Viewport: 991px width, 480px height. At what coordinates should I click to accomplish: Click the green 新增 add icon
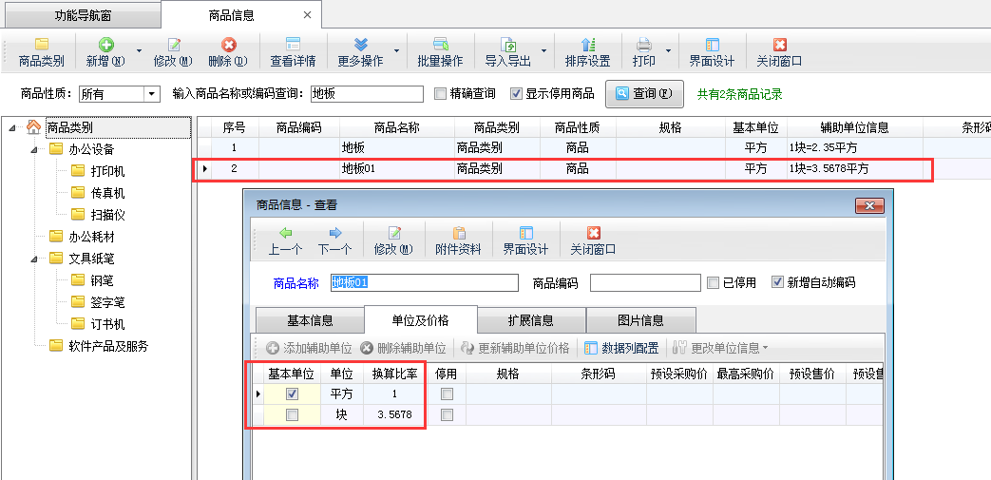click(x=105, y=46)
